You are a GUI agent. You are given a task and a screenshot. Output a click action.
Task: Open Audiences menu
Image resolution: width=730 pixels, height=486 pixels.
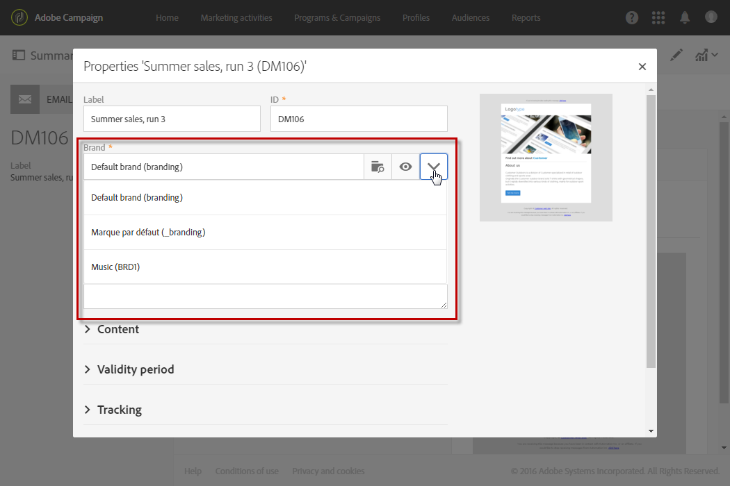(471, 17)
